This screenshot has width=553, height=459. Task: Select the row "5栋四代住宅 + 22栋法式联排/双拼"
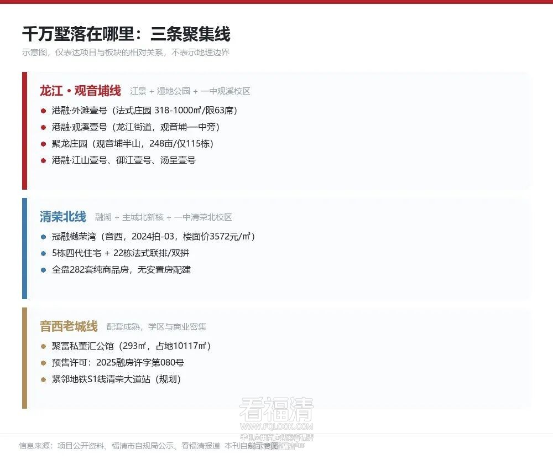[x=115, y=253]
